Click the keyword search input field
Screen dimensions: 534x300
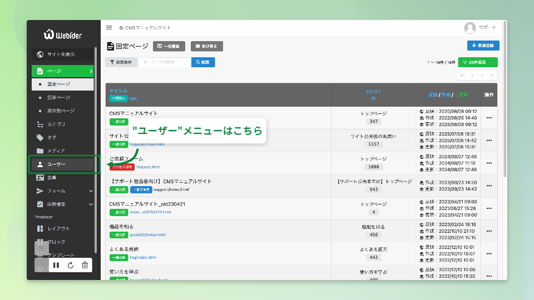(x=165, y=63)
